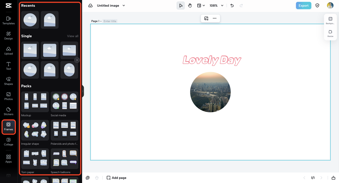
Task: Click the CapCut logo icon
Action: click(x=8, y=6)
